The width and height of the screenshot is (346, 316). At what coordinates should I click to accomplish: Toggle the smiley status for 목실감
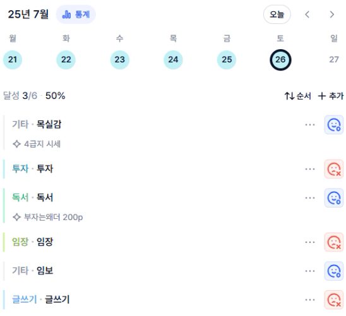[x=334, y=125]
